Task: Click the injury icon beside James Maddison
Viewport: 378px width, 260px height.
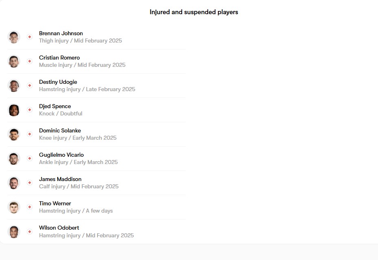Action: point(29,183)
